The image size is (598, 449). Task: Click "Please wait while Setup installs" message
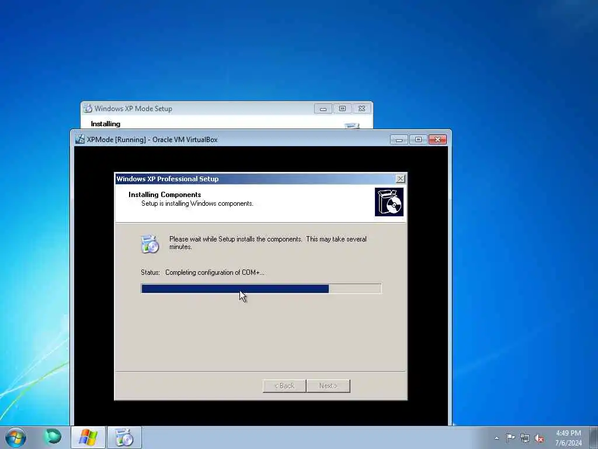click(x=267, y=243)
